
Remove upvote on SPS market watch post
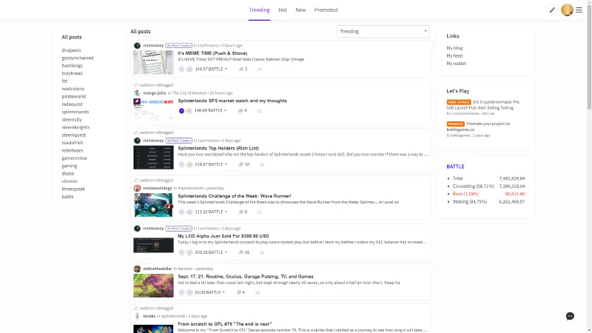(181, 110)
